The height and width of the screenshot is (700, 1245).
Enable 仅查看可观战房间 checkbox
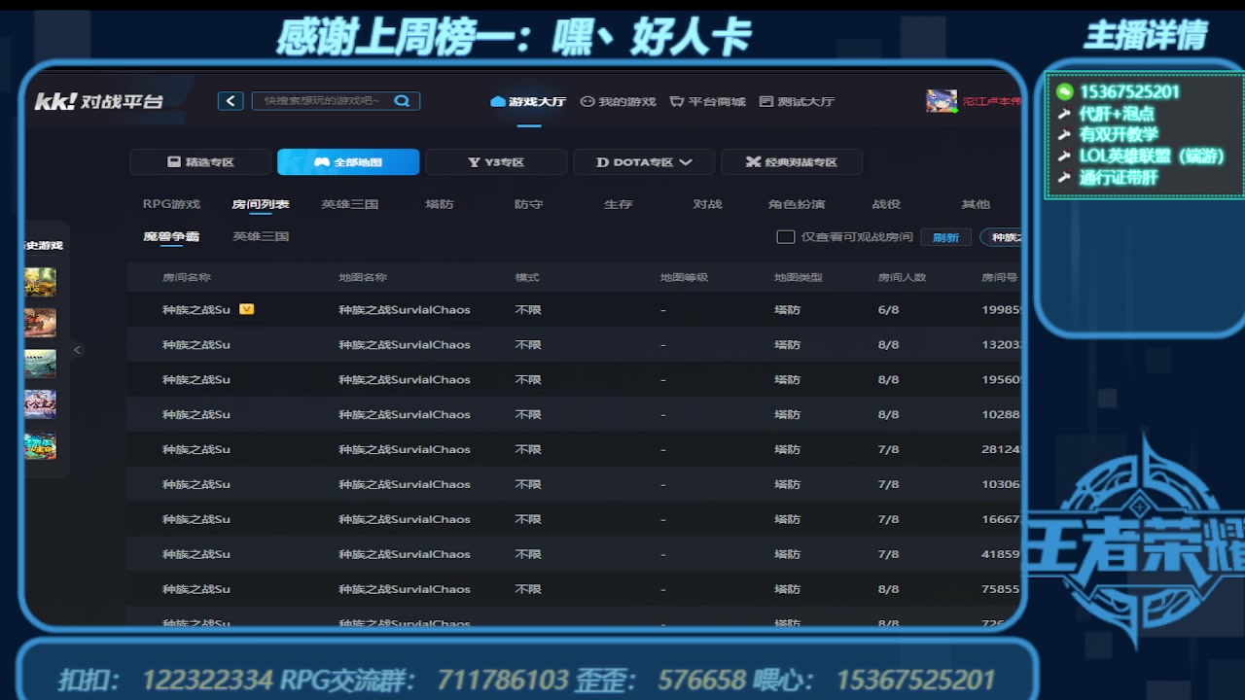tap(785, 235)
